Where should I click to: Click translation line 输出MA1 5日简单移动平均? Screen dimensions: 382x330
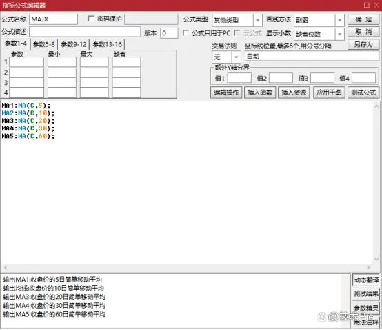click(52, 280)
